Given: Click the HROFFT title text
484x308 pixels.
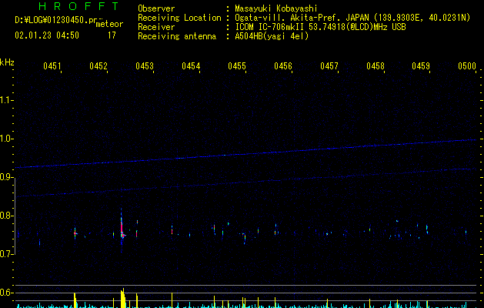Looking at the screenshot, I should [x=79, y=6].
